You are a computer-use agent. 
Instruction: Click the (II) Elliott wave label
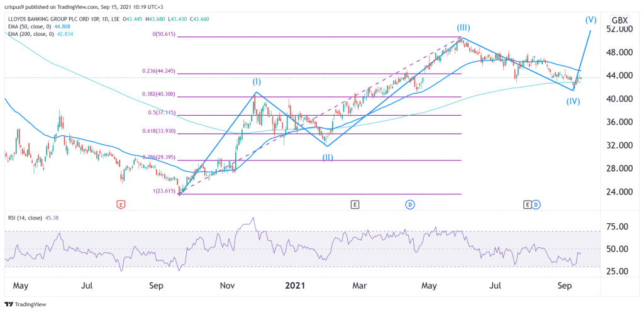pyautogui.click(x=327, y=157)
